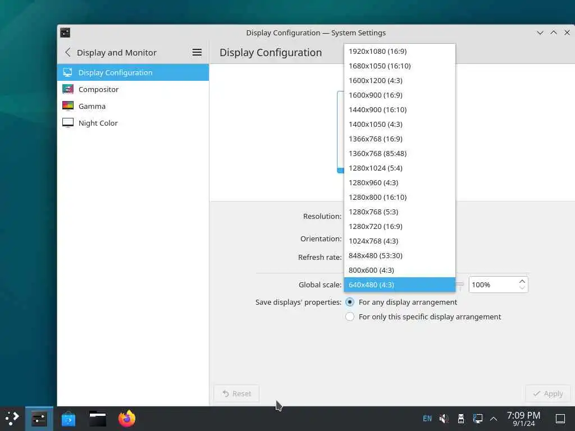
Task: Choose 1680x1050 (16:10) resolution
Action: (x=400, y=66)
